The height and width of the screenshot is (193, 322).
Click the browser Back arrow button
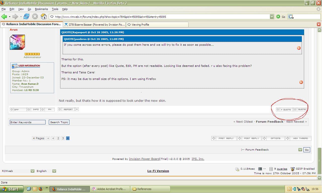(x=4, y=17)
